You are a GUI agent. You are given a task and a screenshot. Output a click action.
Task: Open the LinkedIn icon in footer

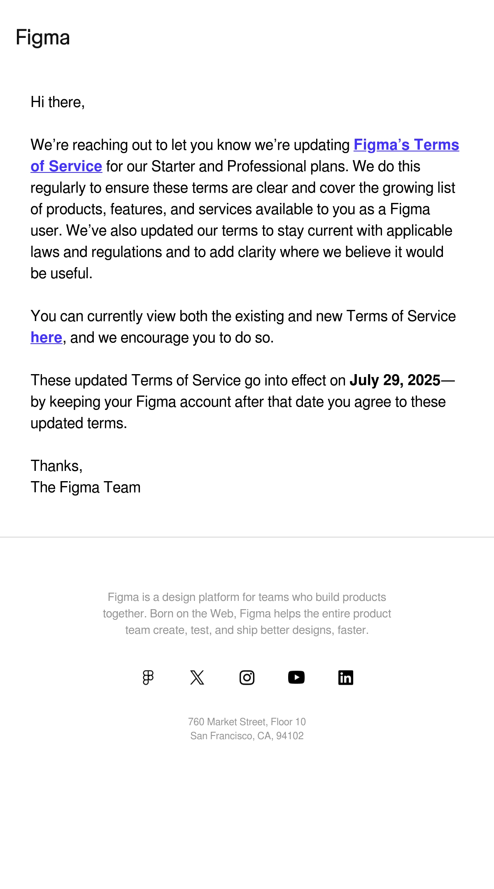tap(346, 677)
